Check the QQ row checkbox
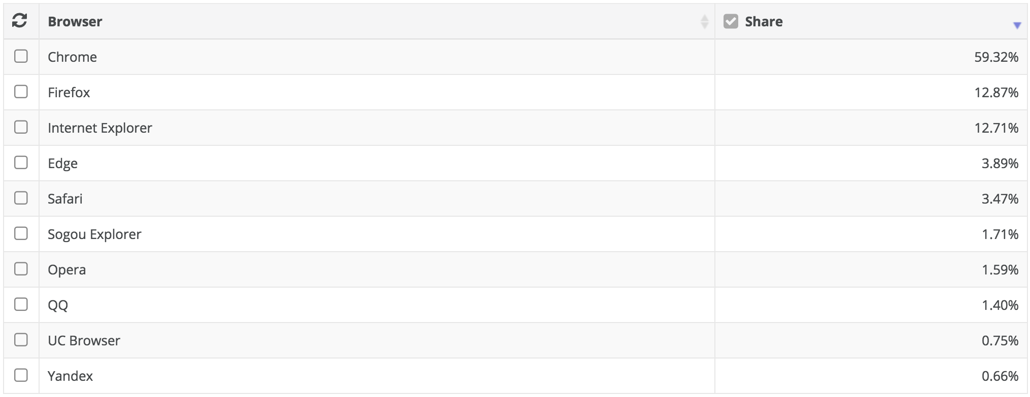This screenshot has height=397, width=1030. (x=21, y=304)
